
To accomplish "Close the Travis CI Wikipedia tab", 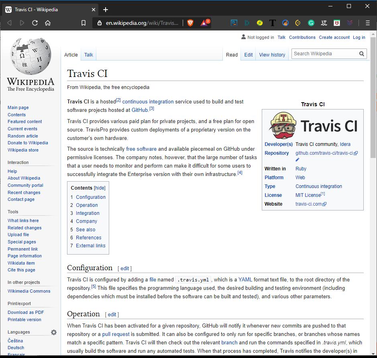I will coord(94,10).
